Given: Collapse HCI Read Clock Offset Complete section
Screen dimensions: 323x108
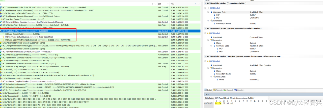Looking at the screenshot, I should click(x=205, y=56).
